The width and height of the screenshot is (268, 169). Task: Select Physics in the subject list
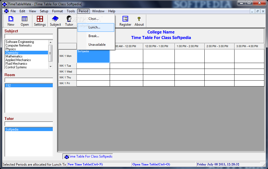point(27,49)
